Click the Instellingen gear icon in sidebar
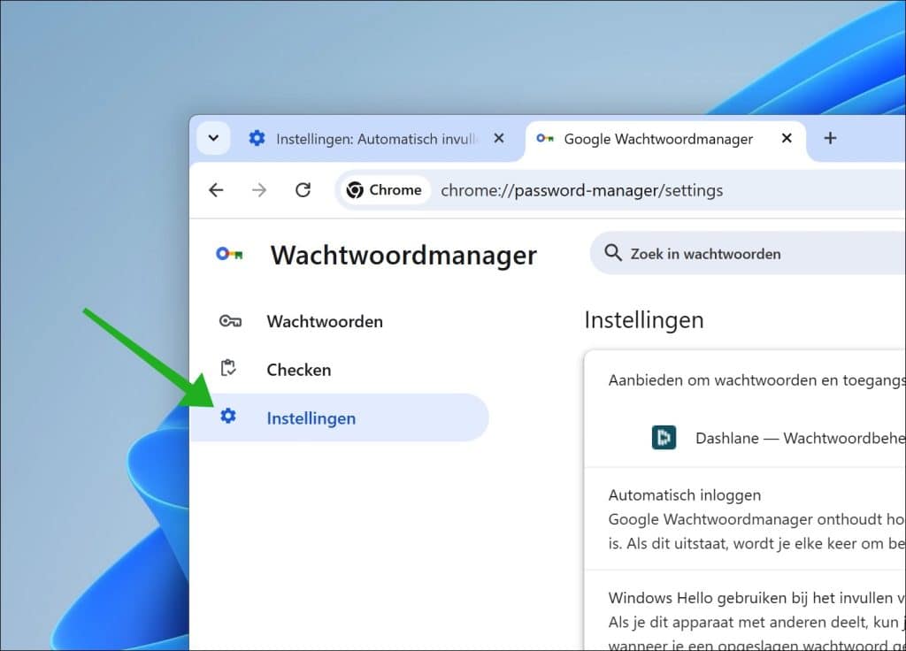The image size is (906, 651). pos(228,416)
